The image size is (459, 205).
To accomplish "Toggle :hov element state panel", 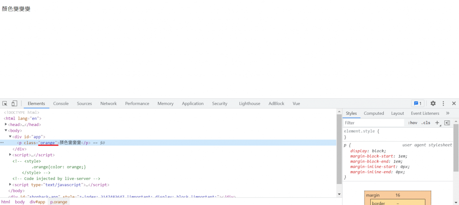I will (x=412, y=123).
